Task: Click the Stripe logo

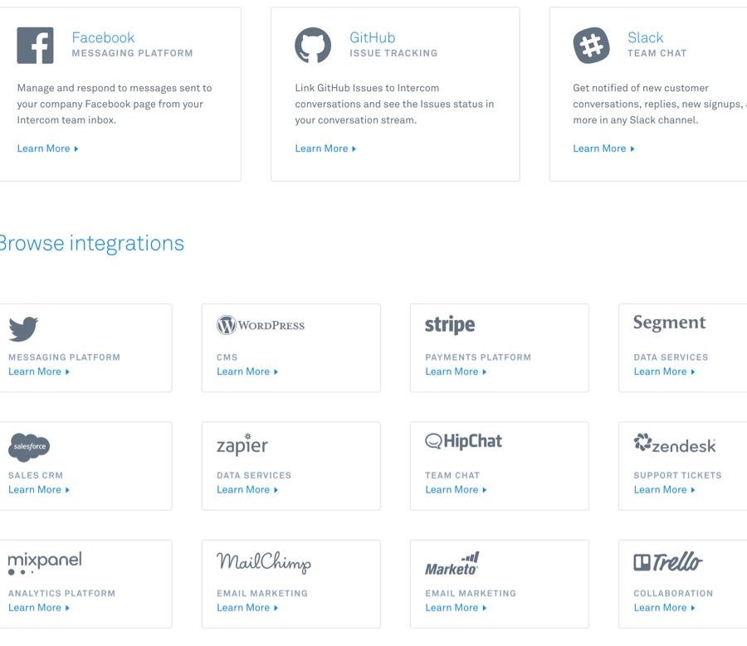Action: pos(450,325)
